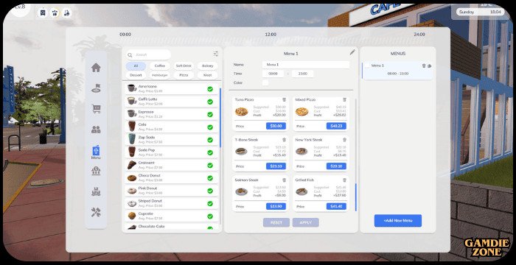Viewport: 516px width, 265px height.
Task: Click the Croissant item thumbnail
Action: point(132,165)
